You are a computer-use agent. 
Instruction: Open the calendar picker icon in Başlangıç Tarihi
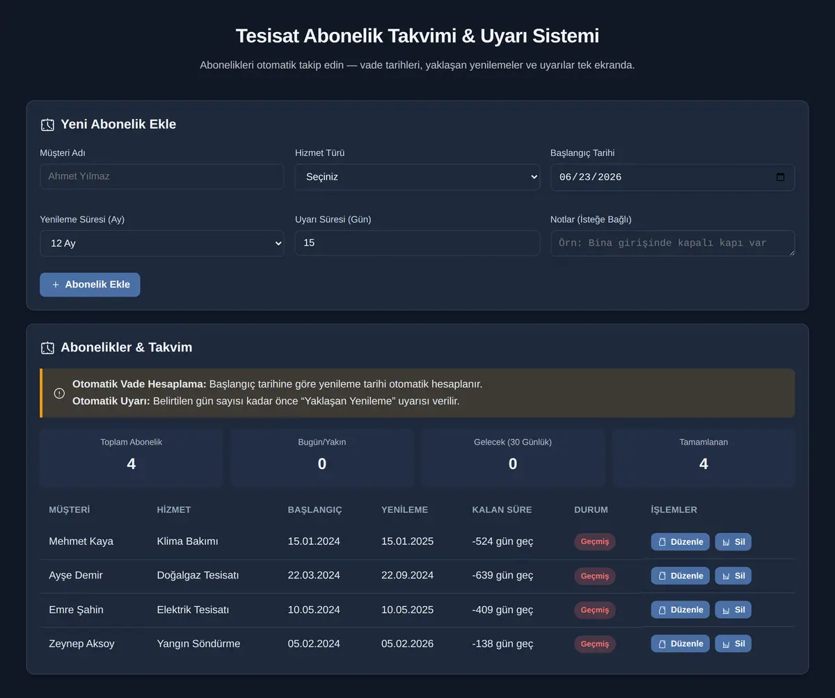780,177
